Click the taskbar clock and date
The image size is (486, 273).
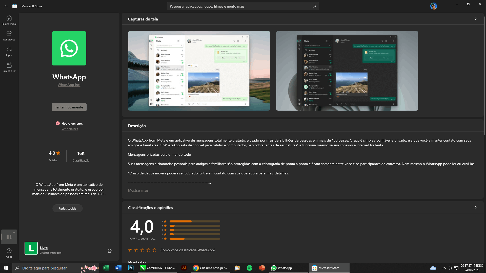(x=472, y=268)
